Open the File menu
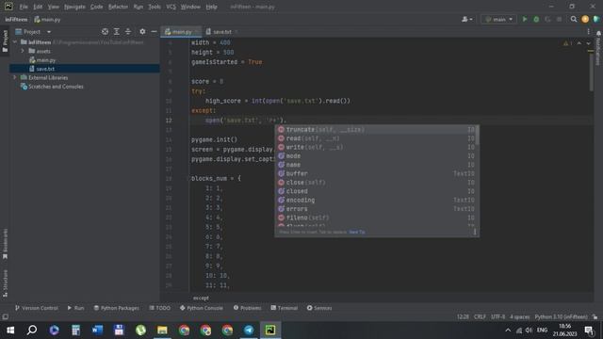603x339 pixels. (24, 7)
